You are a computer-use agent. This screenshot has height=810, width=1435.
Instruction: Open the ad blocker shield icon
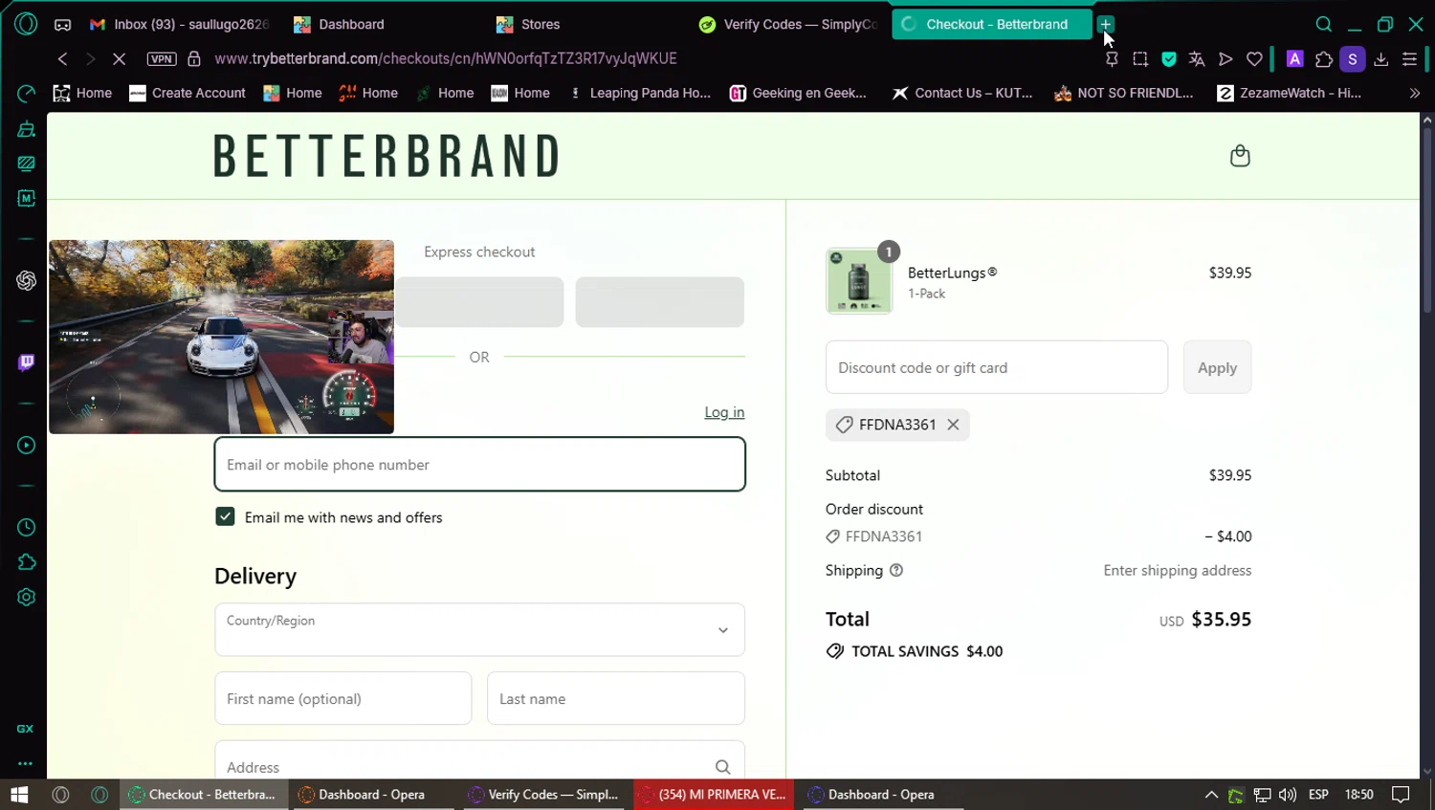coord(1169,59)
